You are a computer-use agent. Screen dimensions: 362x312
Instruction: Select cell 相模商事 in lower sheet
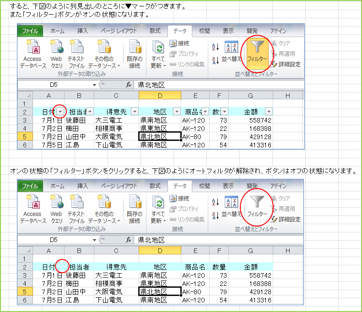[116, 283]
